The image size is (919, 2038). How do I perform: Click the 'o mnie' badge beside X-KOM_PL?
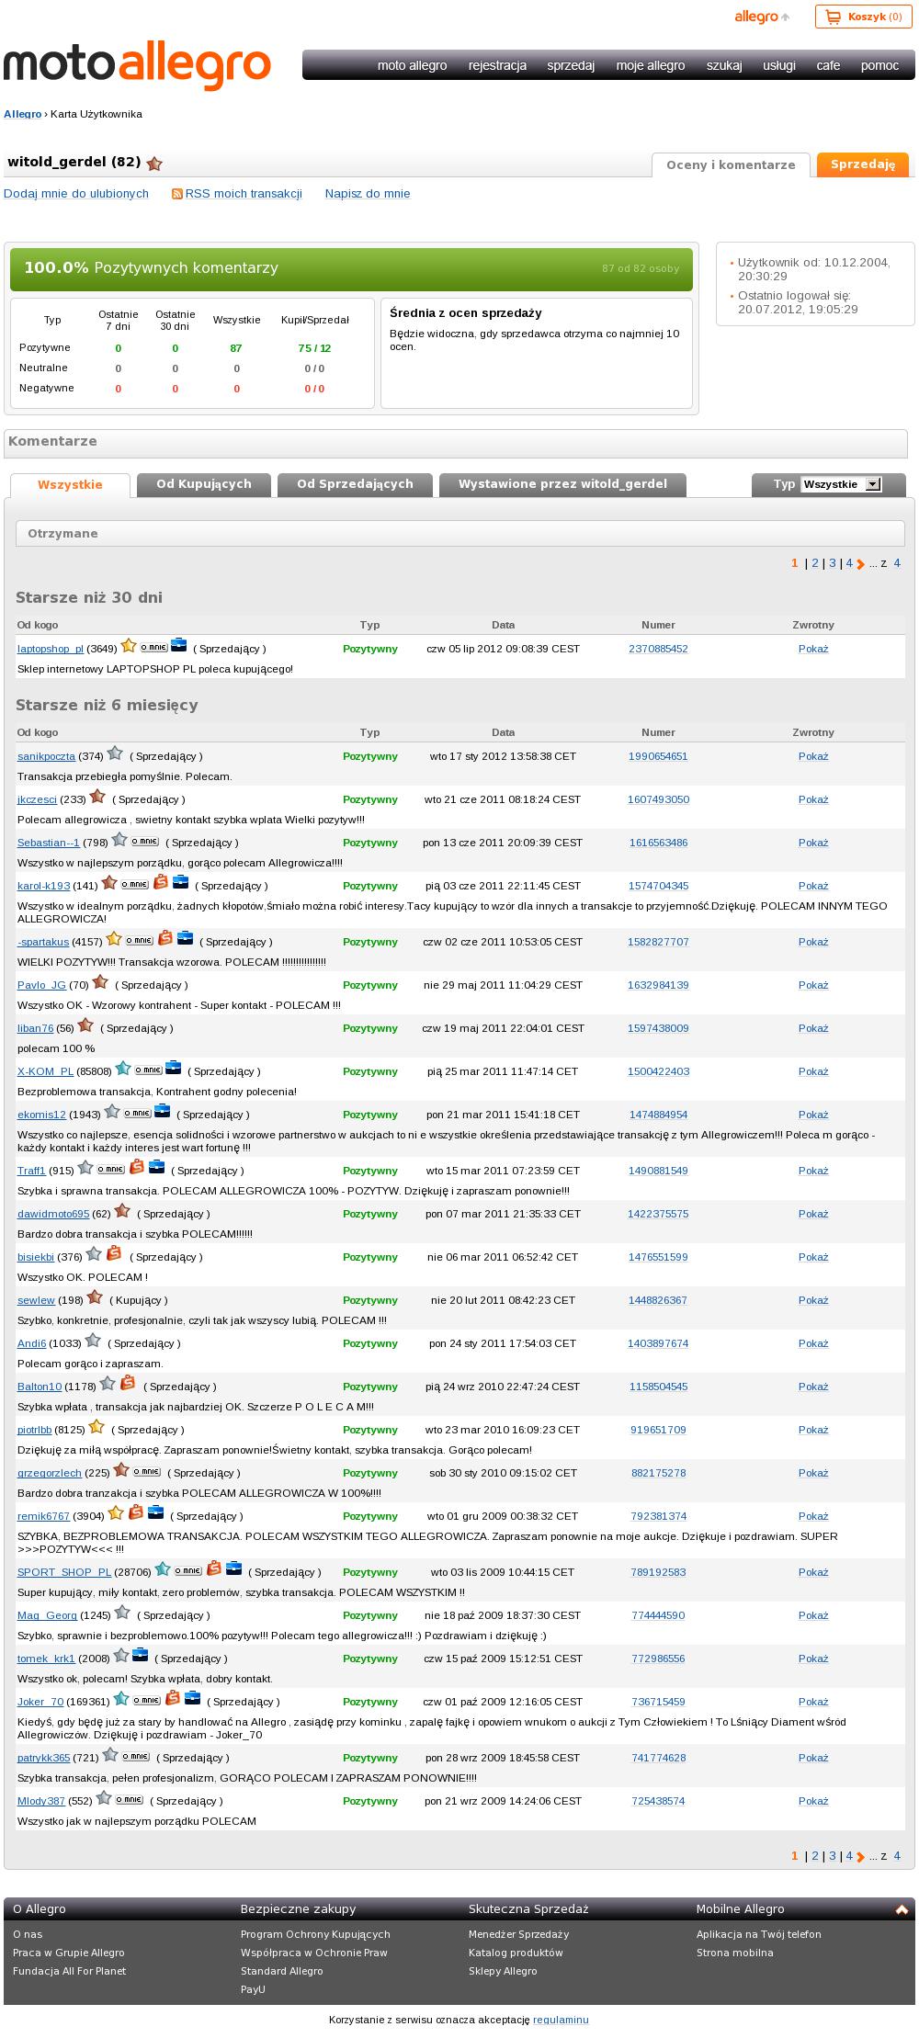[148, 1070]
